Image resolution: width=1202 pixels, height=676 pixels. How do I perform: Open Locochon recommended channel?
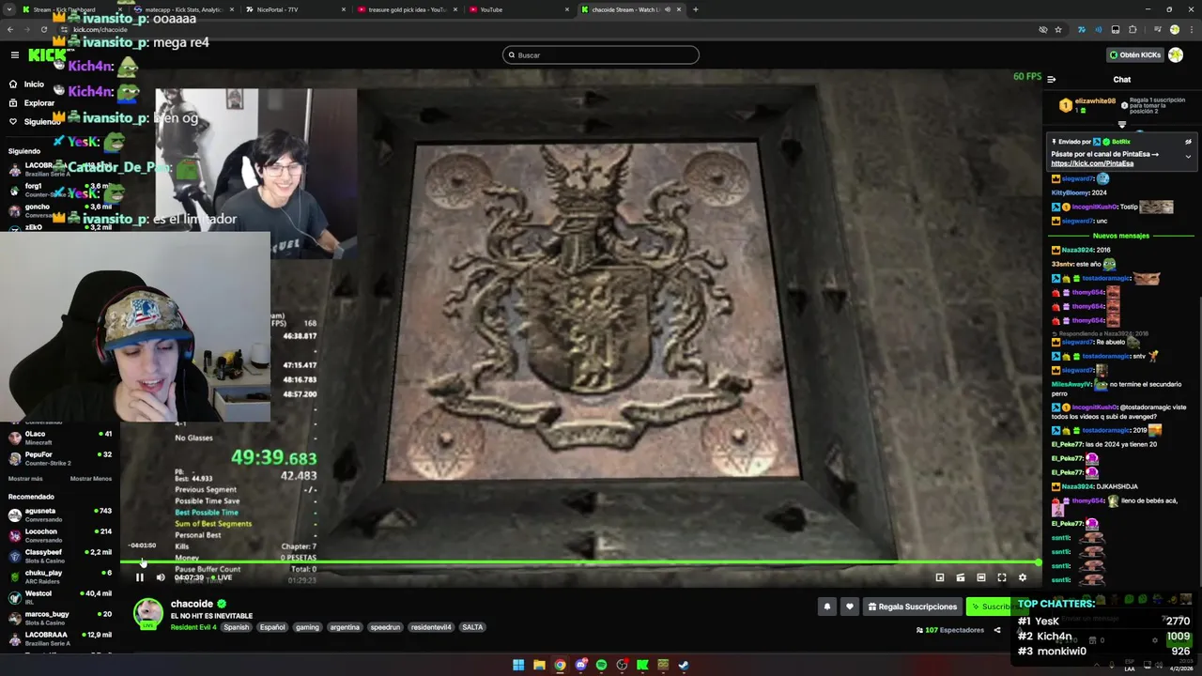[x=60, y=535]
